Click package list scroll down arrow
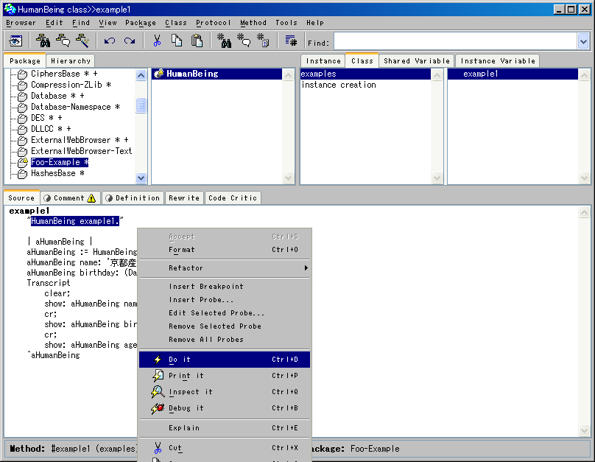The image size is (595, 462). tap(141, 178)
